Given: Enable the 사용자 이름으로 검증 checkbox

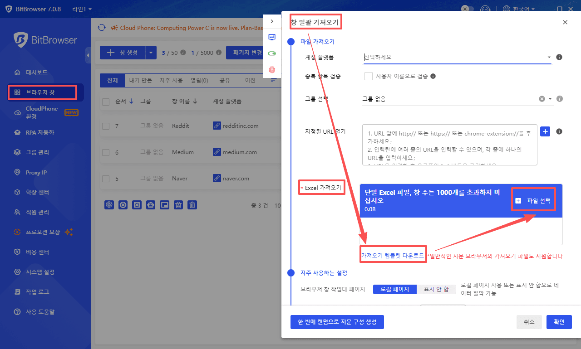Looking at the screenshot, I should click(369, 76).
